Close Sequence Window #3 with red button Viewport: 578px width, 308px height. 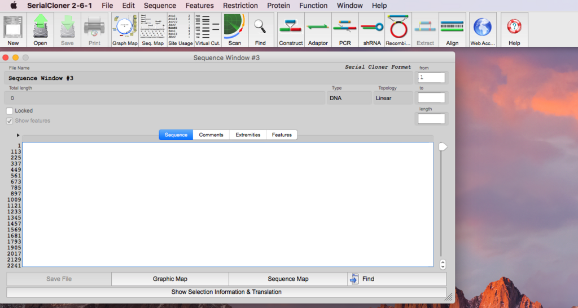tap(6, 57)
